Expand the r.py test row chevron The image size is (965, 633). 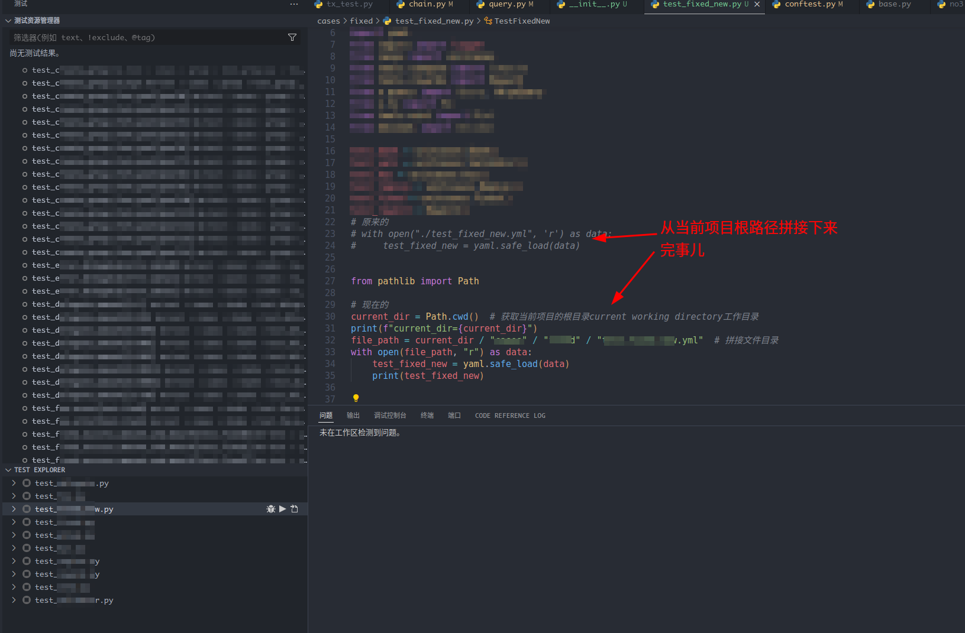point(14,600)
